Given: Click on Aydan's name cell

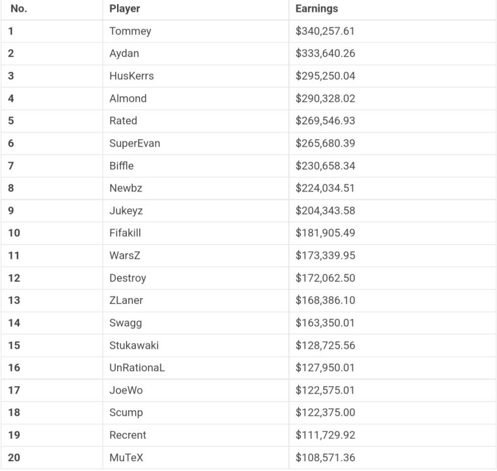Looking at the screenshot, I should tap(124, 54).
